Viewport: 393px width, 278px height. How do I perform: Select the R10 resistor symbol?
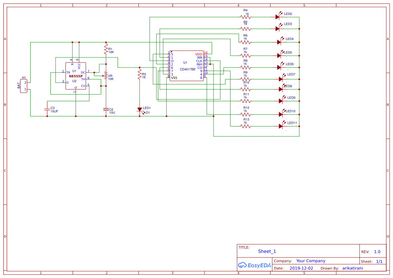coord(245,89)
